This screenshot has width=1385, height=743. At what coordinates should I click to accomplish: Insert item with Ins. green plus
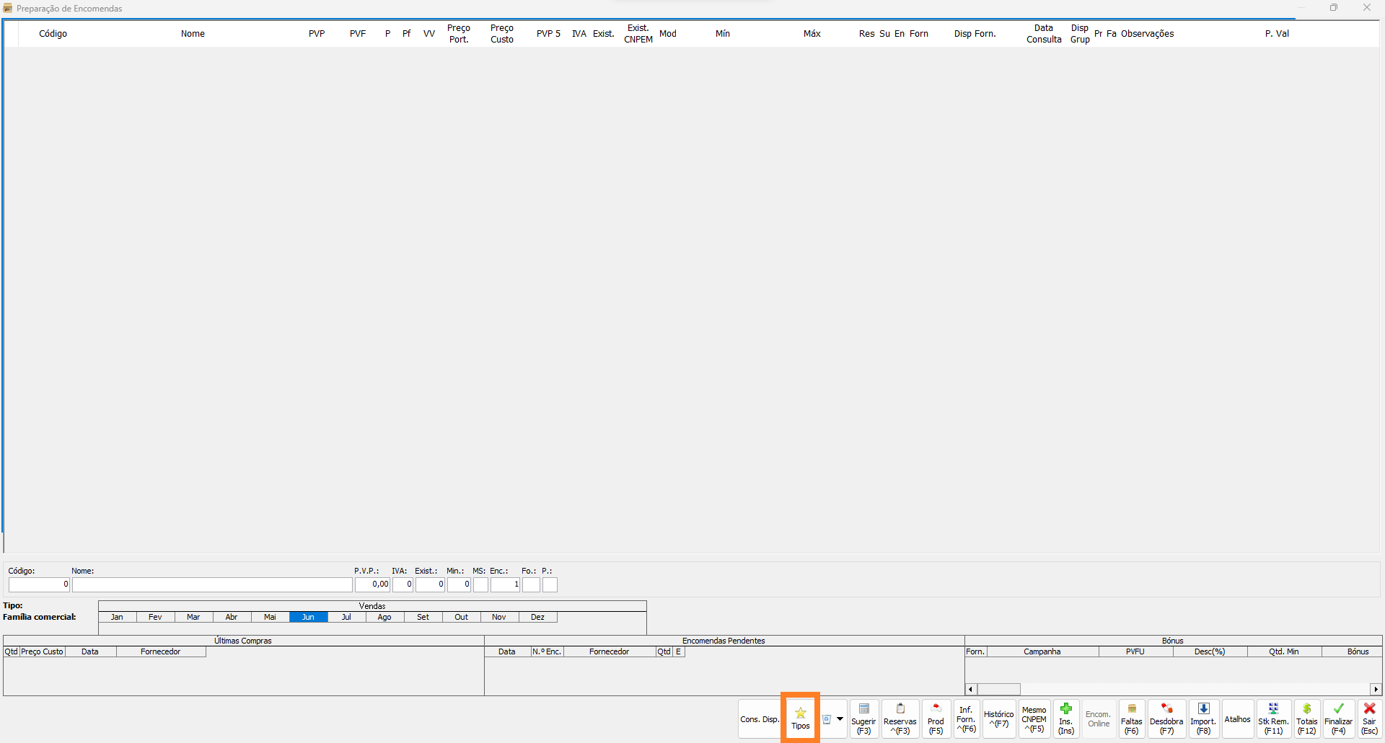[1065, 718]
